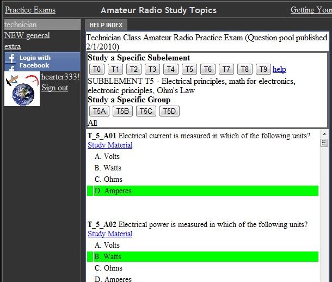This screenshot has height=282, width=332.
Task: Study subelement T7
Action: (x=226, y=69)
